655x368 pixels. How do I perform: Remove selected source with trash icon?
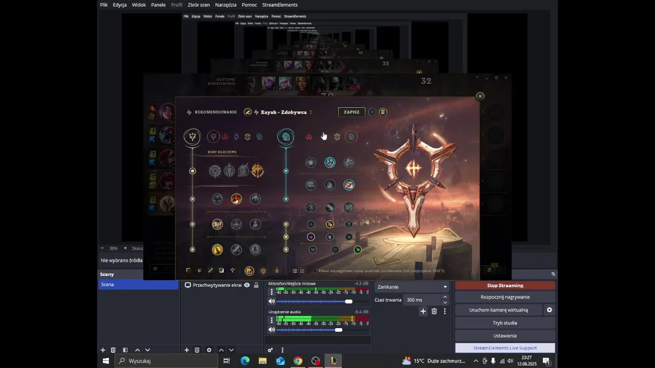[x=197, y=350]
